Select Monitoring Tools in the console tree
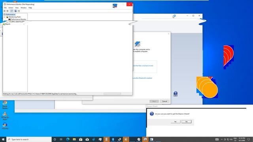This screenshot has height=142, width=253. (x=15, y=17)
